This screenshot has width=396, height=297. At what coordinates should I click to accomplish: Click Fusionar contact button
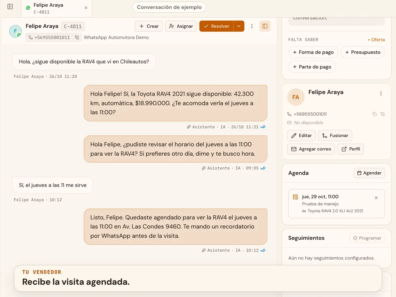click(335, 136)
